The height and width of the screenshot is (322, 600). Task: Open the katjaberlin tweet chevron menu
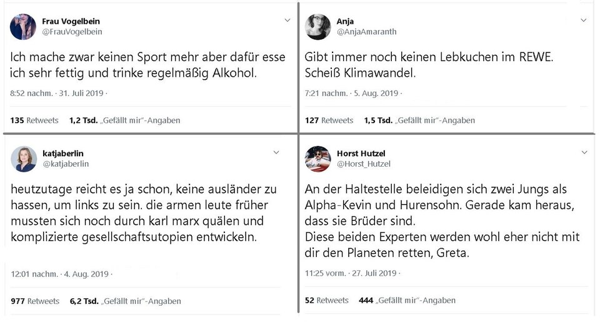(x=276, y=152)
